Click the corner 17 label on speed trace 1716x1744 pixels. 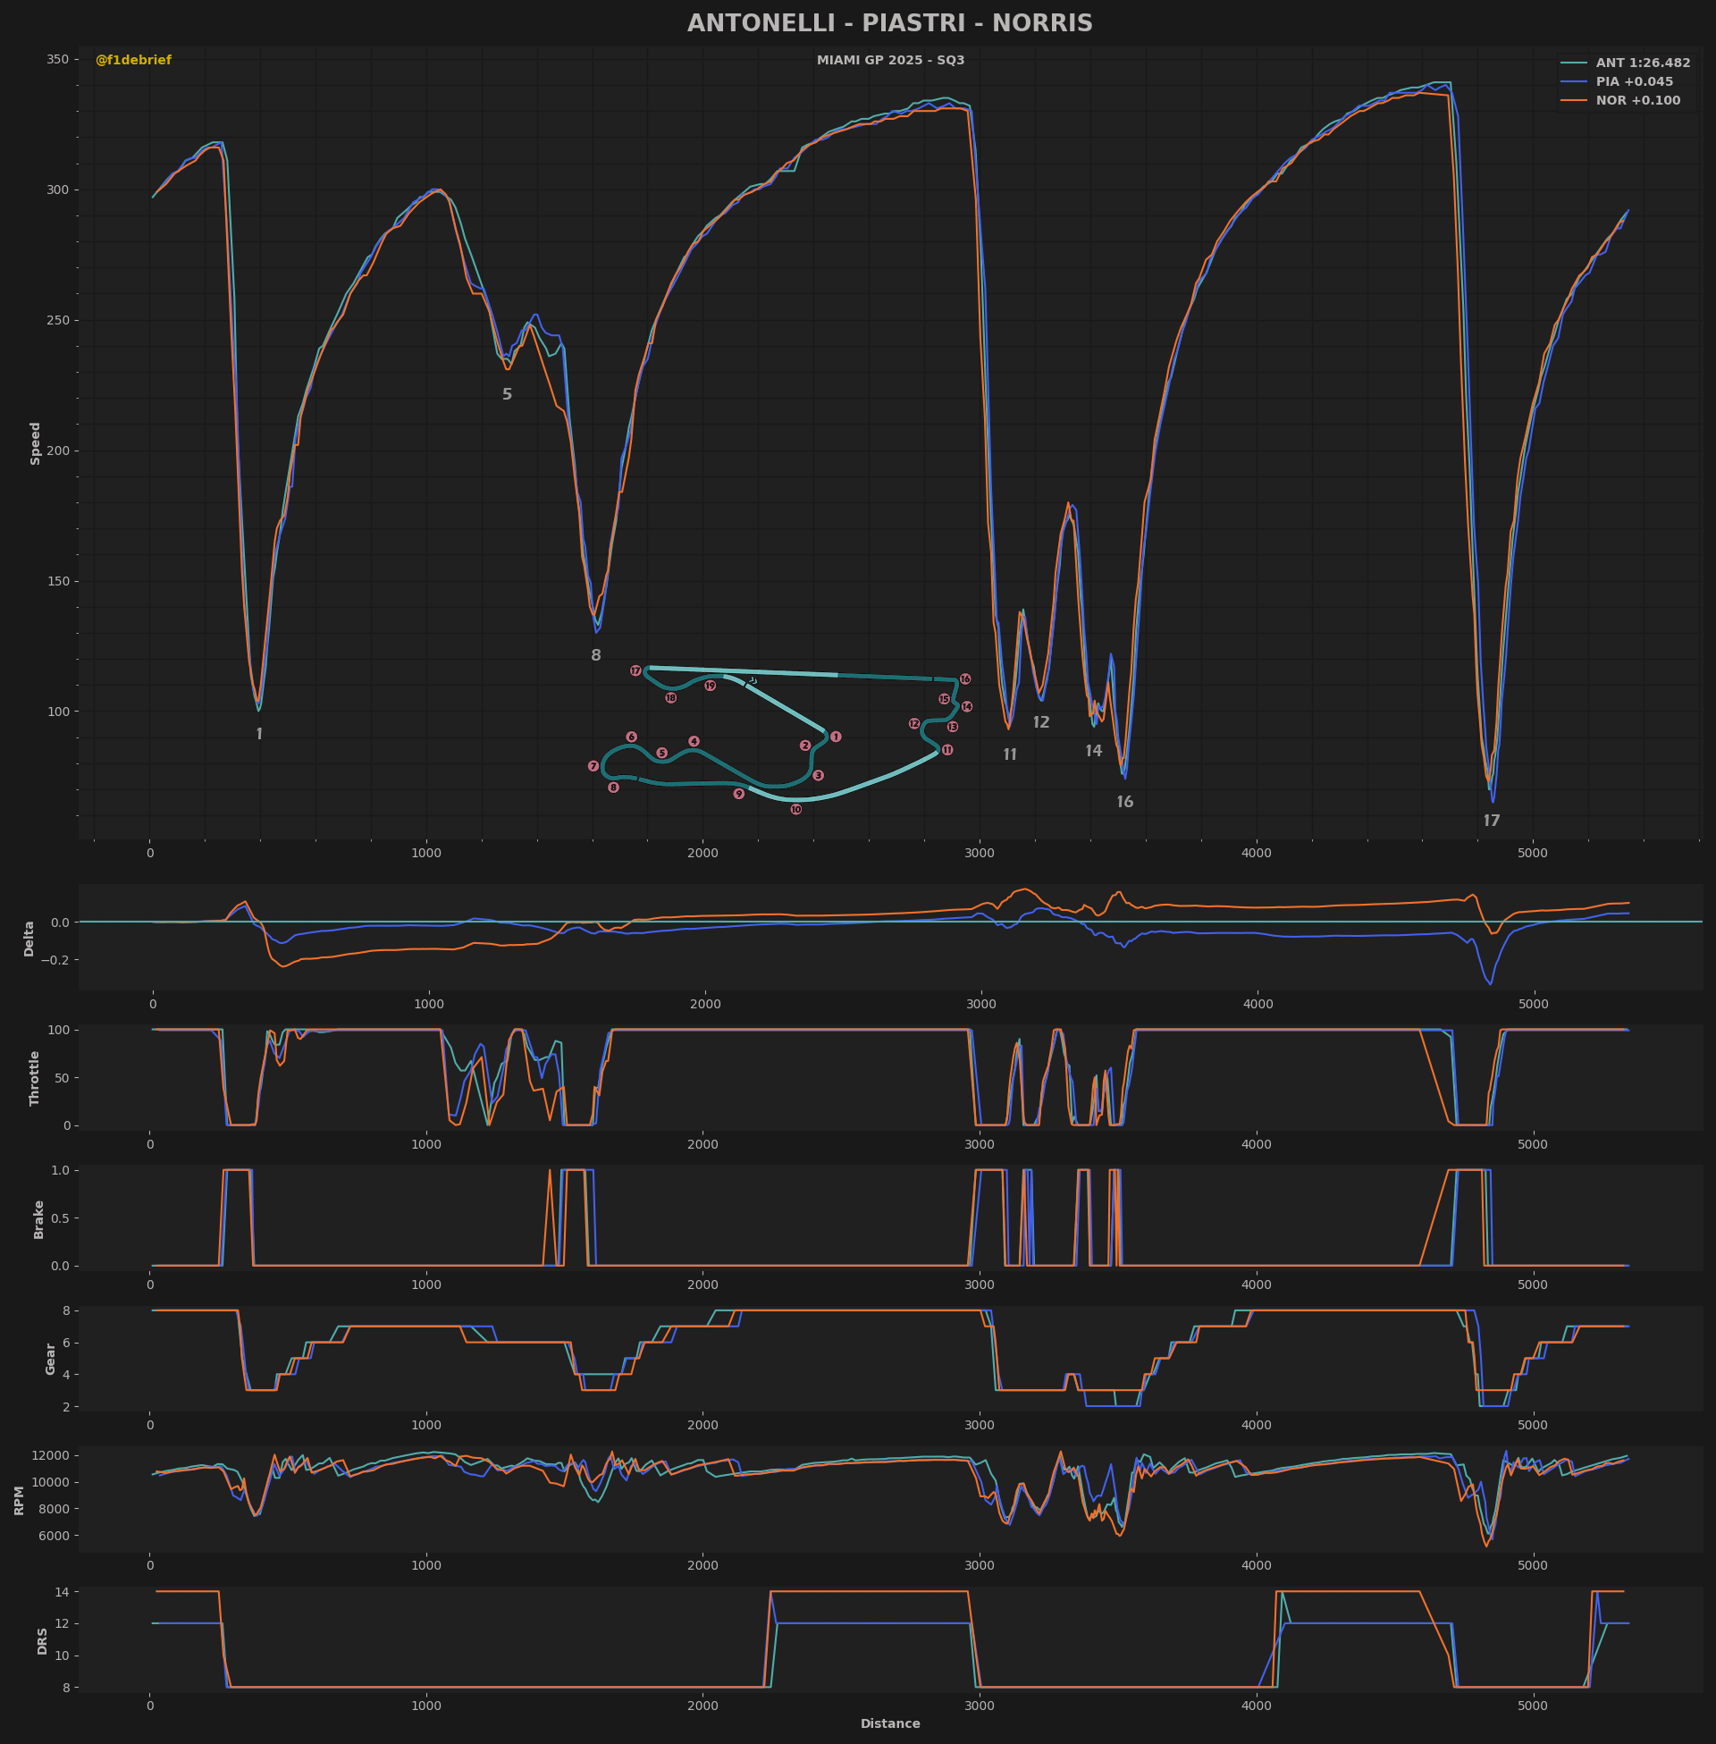pyautogui.click(x=1492, y=821)
